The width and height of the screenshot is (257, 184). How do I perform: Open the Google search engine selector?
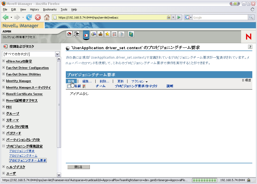click(188, 17)
